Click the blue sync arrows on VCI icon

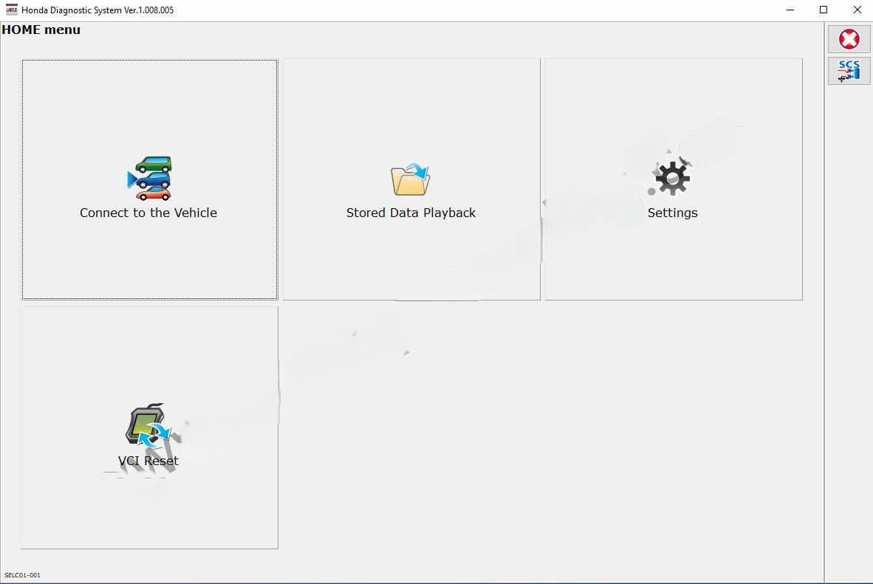pos(156,436)
